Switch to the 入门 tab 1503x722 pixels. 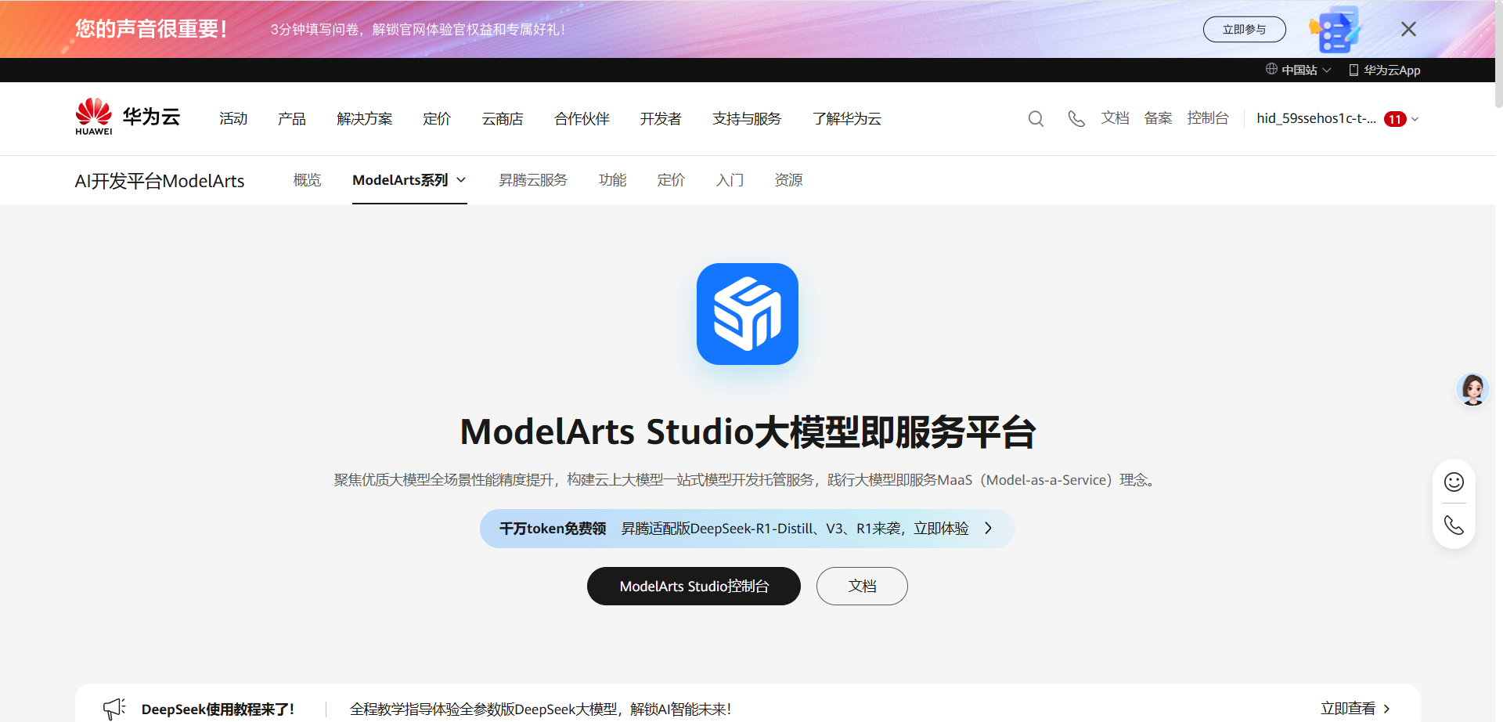pos(730,180)
